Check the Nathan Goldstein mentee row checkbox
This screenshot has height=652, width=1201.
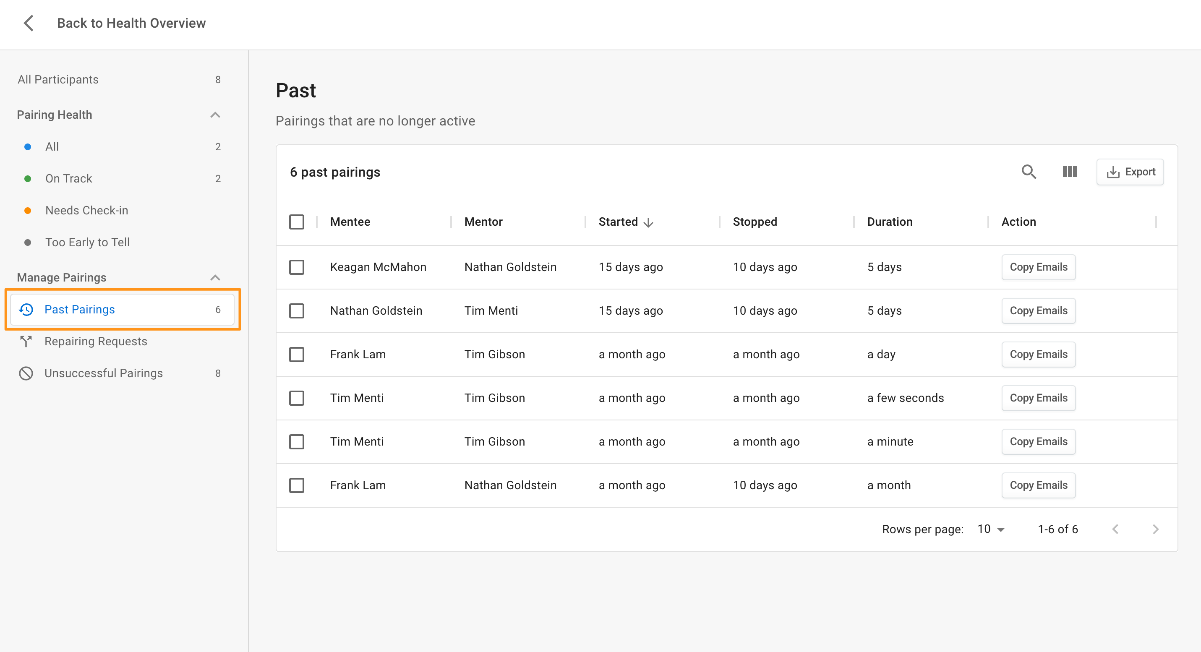[297, 311]
